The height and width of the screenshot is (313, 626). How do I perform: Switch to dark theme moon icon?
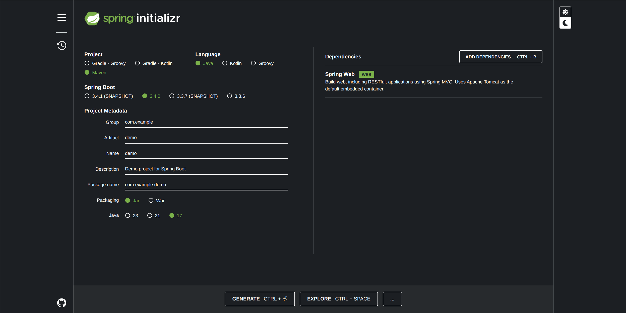tap(565, 23)
